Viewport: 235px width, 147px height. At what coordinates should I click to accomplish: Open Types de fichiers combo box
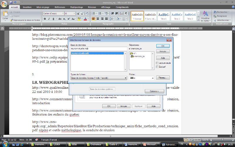[x=99, y=78]
